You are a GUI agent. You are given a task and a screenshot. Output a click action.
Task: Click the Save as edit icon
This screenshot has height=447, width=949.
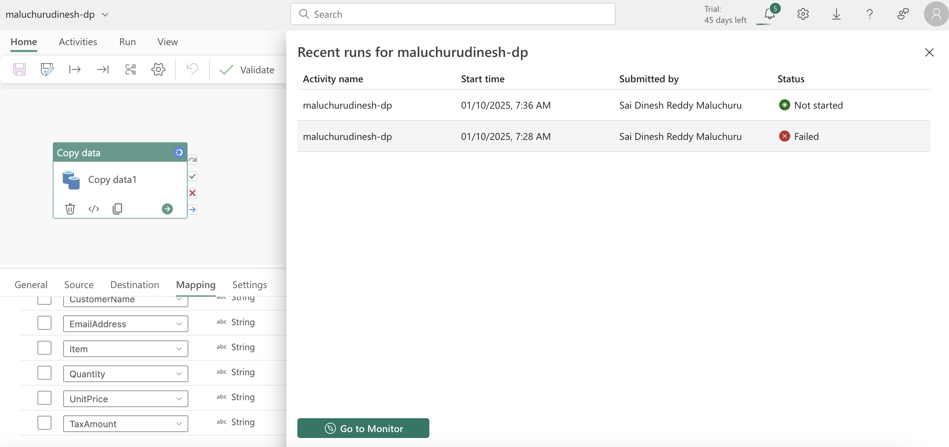[x=47, y=69]
